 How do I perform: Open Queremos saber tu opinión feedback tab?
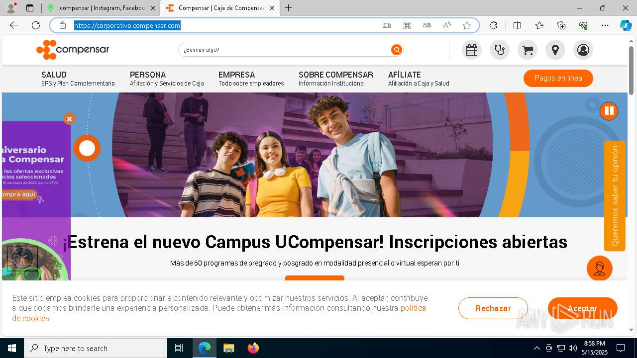tap(615, 196)
